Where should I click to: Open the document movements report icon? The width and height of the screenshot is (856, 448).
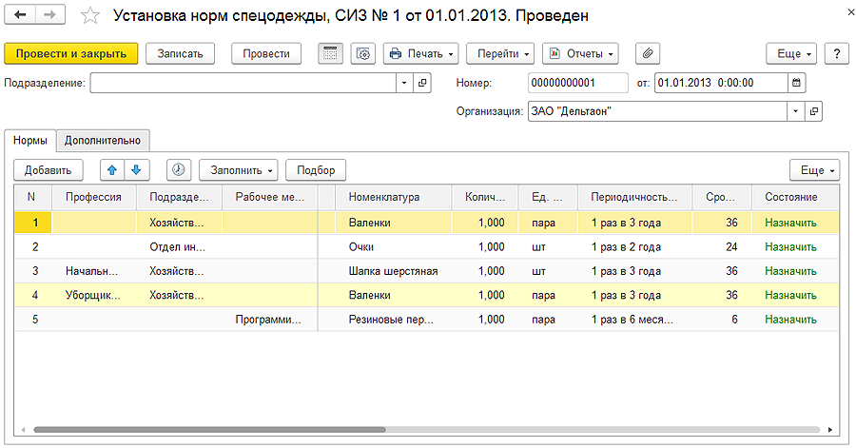(x=330, y=53)
